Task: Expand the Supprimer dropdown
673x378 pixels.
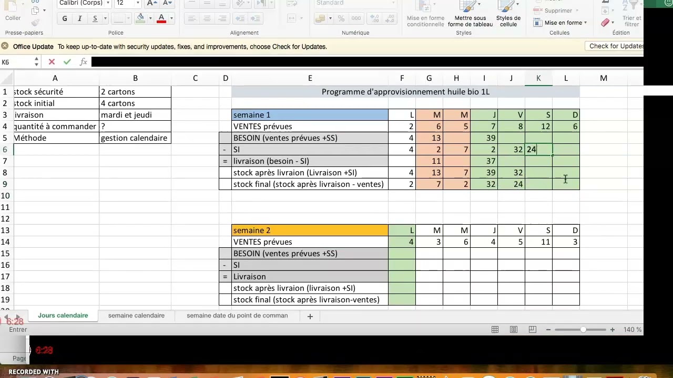Action: 577,10
